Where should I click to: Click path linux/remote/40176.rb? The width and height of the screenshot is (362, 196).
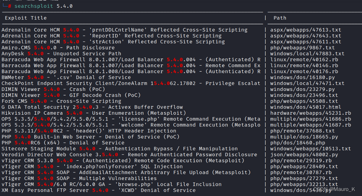coord(304,72)
